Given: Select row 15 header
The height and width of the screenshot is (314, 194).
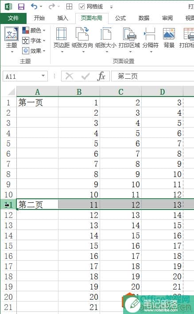Looking at the screenshot, I should 8,246.
